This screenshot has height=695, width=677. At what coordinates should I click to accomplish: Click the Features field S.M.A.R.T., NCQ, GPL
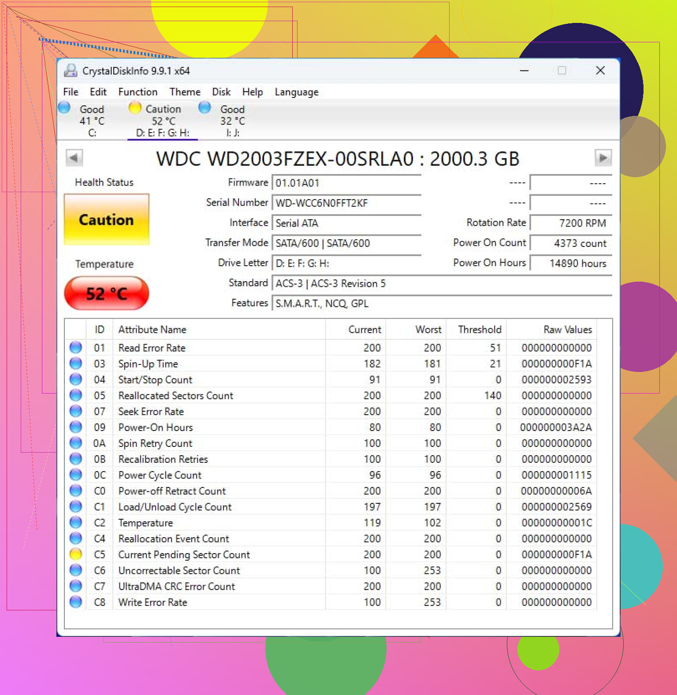pos(442,303)
